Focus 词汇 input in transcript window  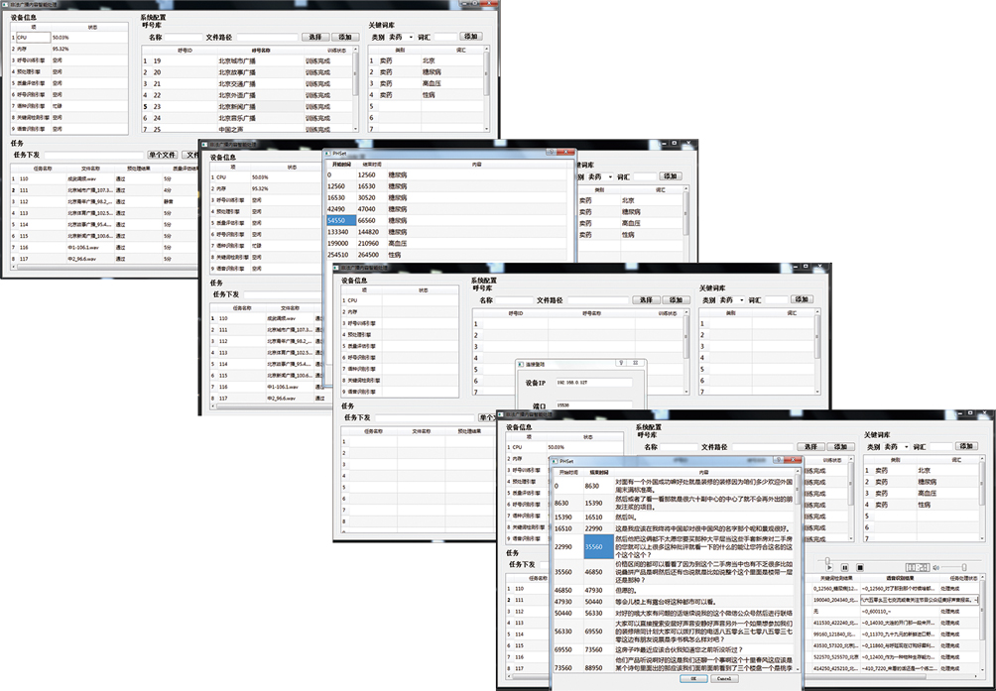[x=940, y=447]
